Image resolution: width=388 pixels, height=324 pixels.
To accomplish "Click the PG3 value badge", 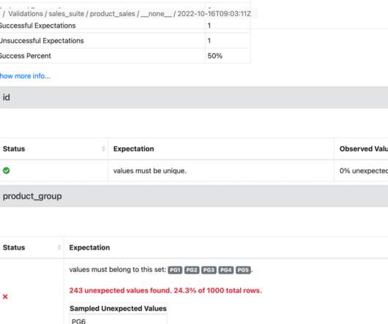I will [209, 270].
